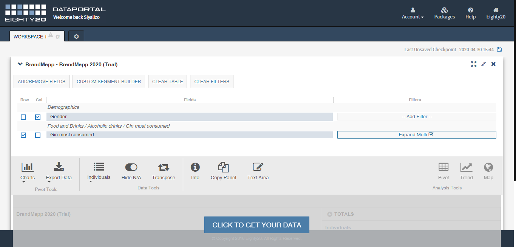Expand the Totals section

(329, 214)
